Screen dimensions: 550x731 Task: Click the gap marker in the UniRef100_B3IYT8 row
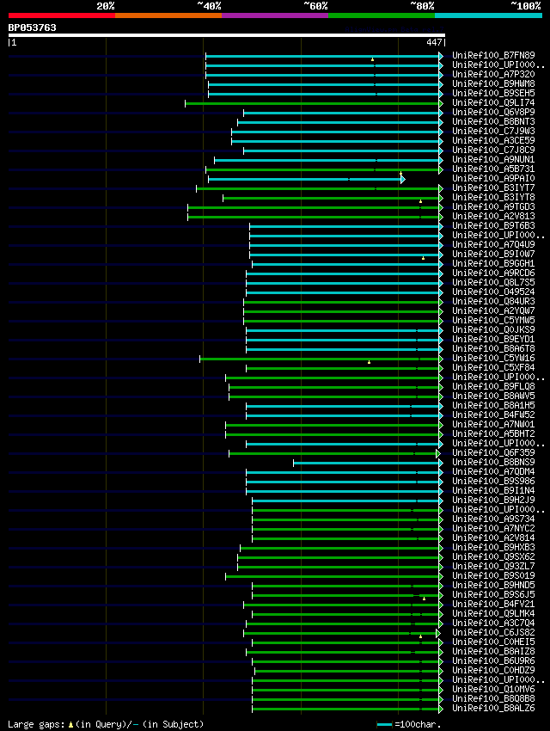tap(420, 201)
